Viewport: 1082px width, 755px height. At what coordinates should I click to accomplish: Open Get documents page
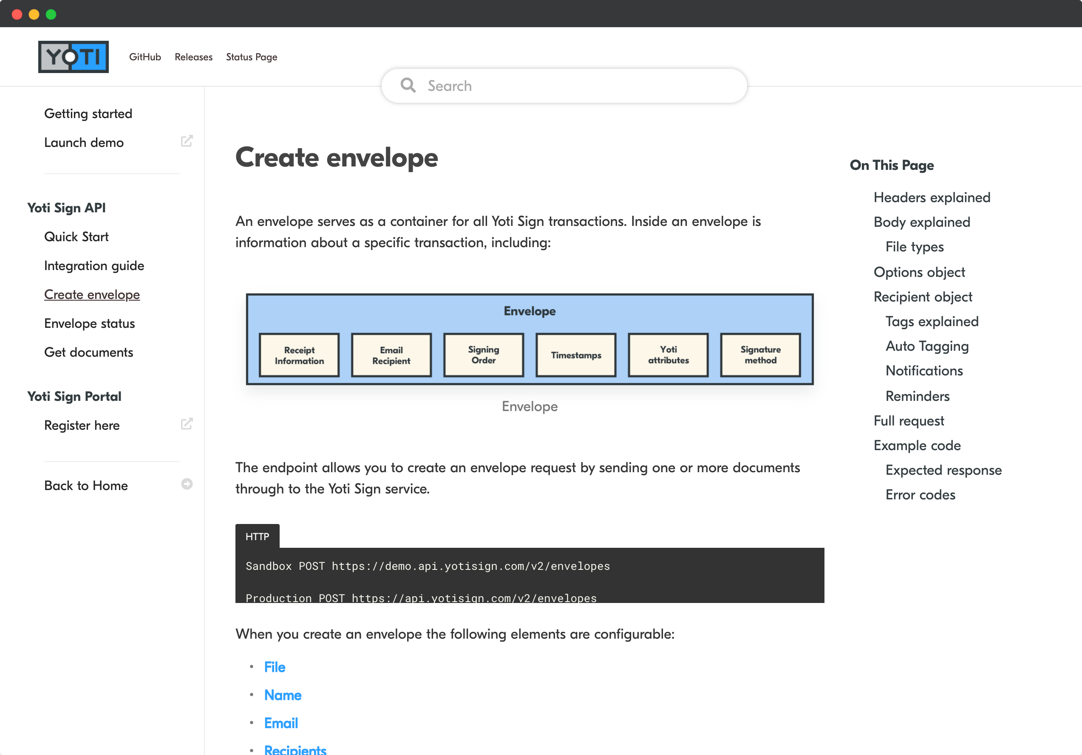pyautogui.click(x=88, y=352)
